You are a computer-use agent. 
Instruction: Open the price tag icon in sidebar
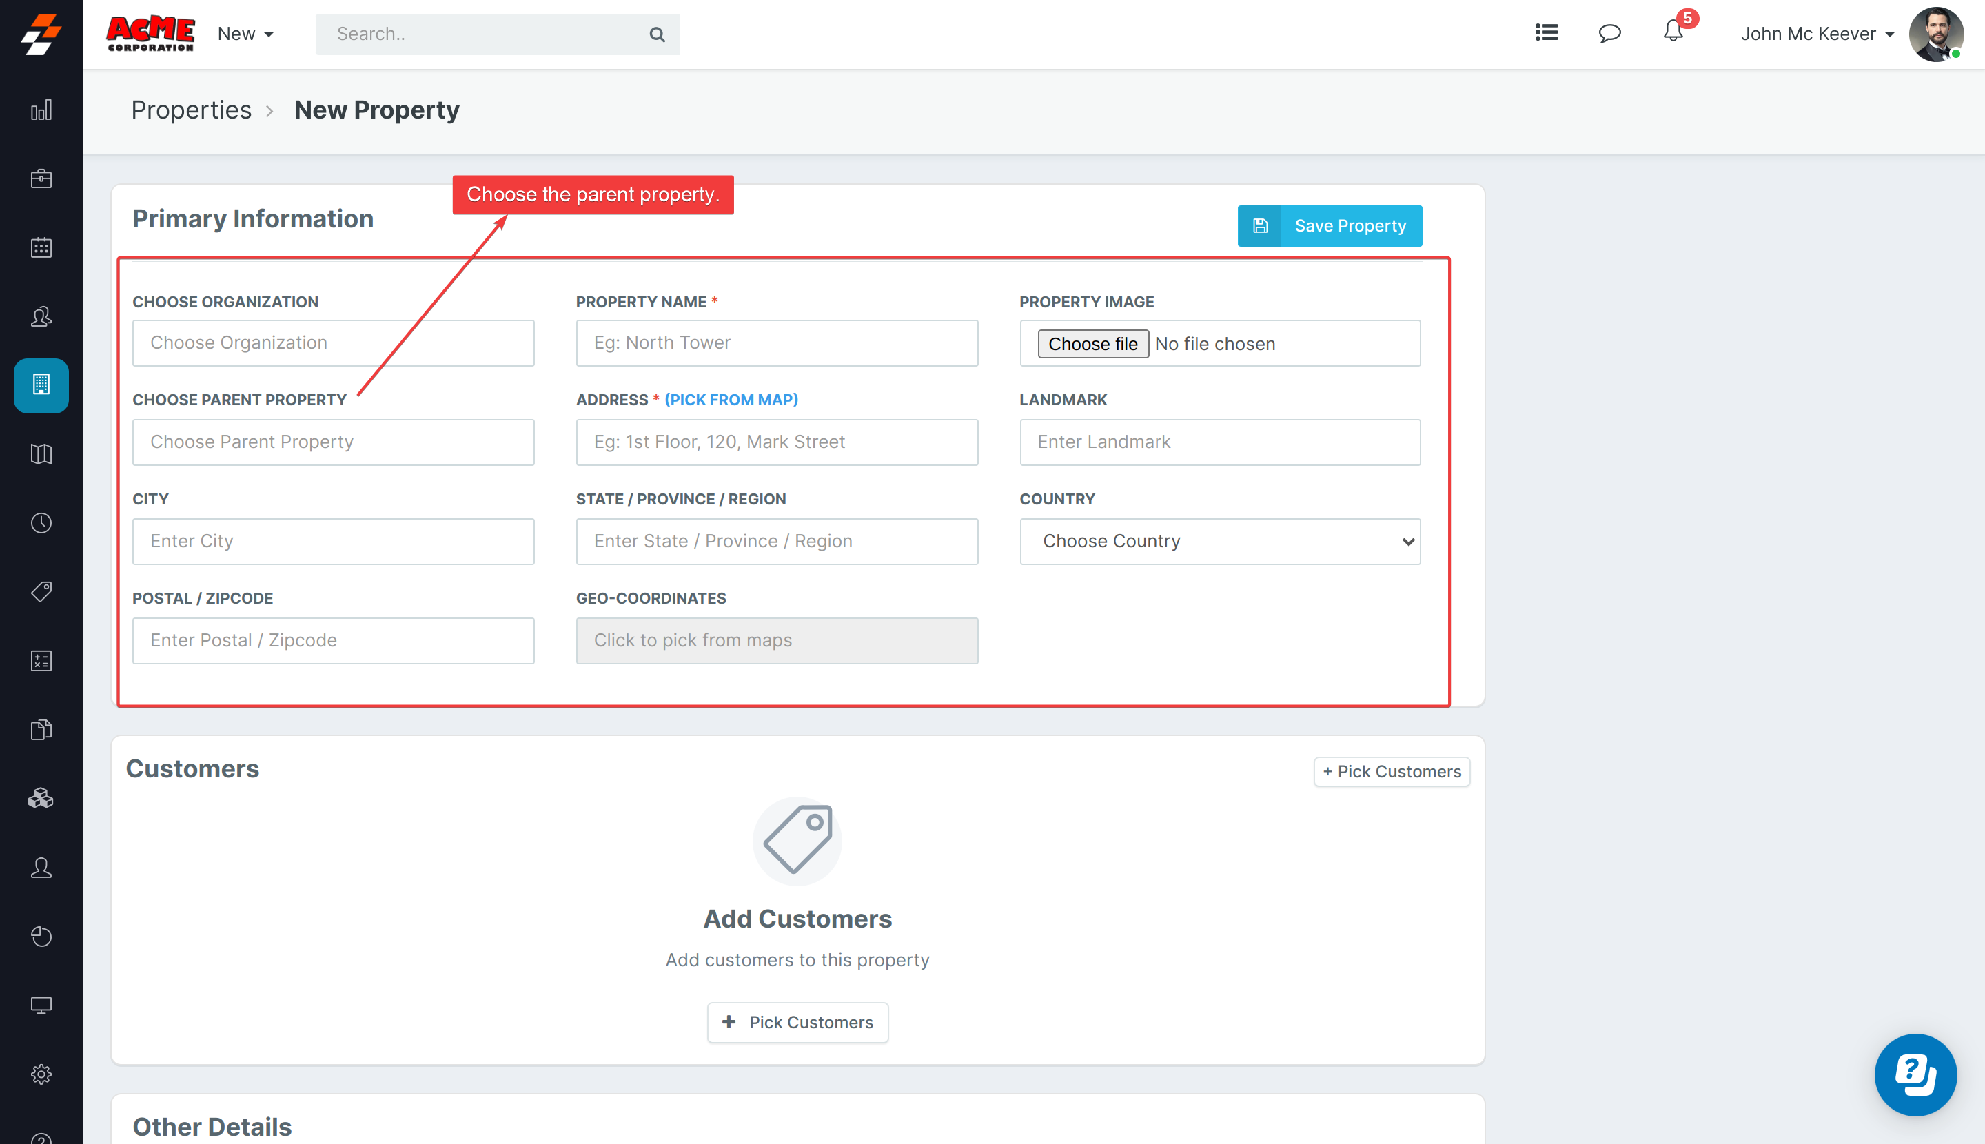[x=41, y=592]
